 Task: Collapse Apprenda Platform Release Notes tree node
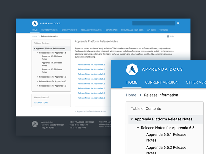[x=35, y=49]
